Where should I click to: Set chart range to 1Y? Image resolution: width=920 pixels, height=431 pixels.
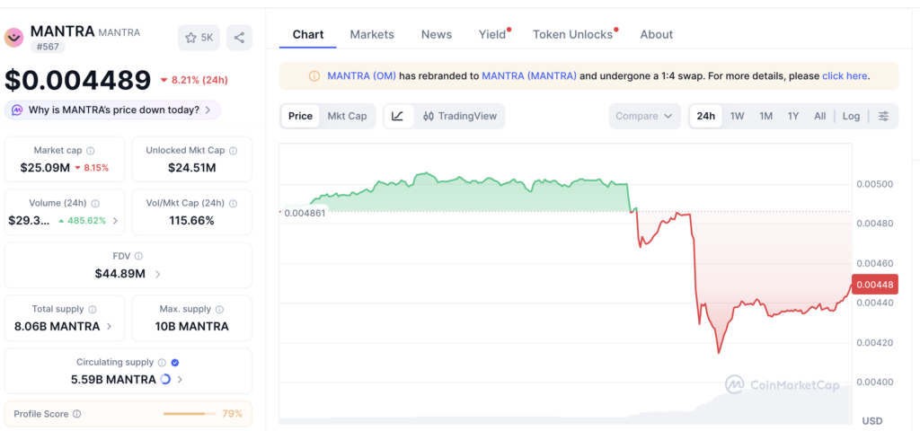793,116
